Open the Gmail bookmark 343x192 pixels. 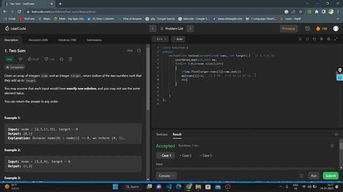pos(10,19)
